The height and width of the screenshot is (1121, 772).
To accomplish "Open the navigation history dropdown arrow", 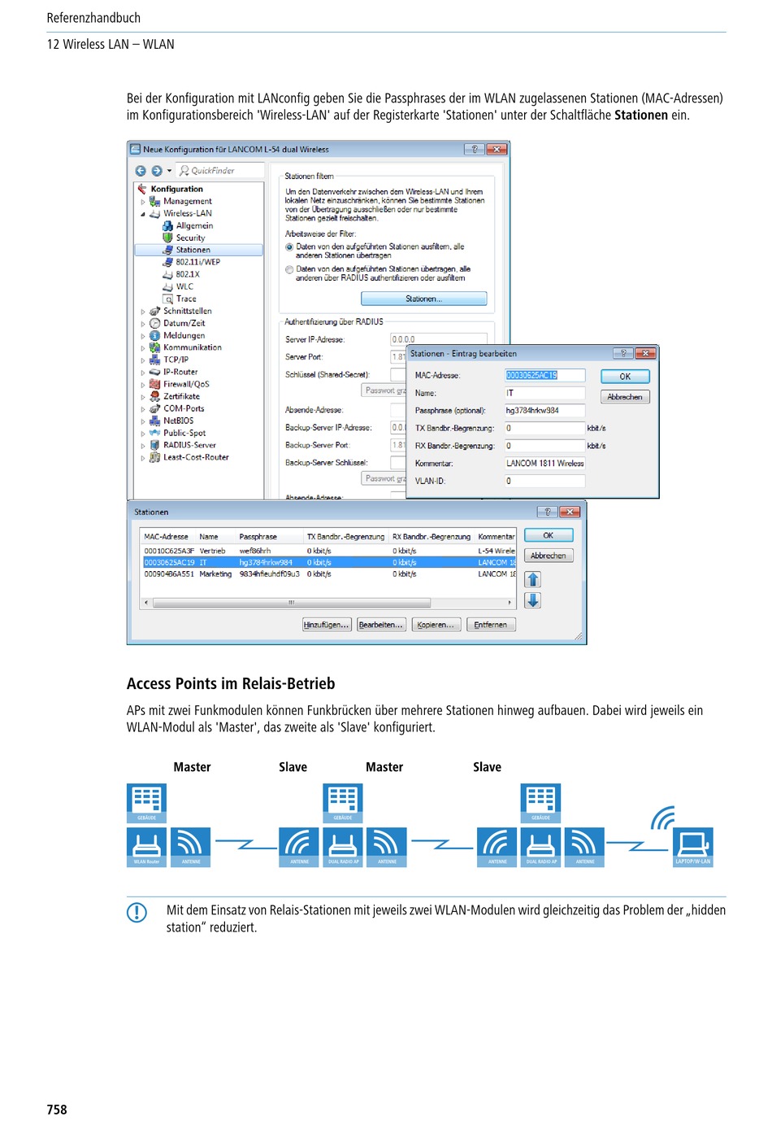I will point(169,171).
